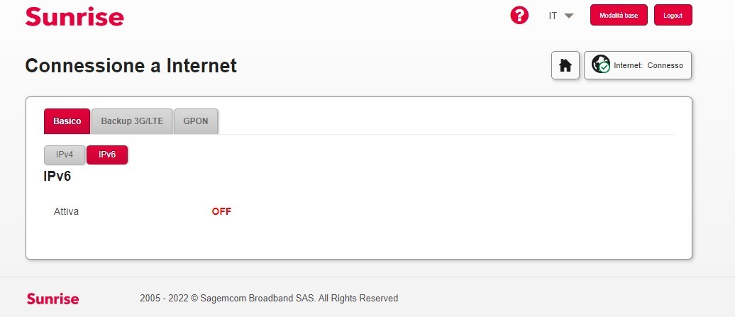The height and width of the screenshot is (317, 735).
Task: Click the globe connection status icon
Action: click(601, 65)
